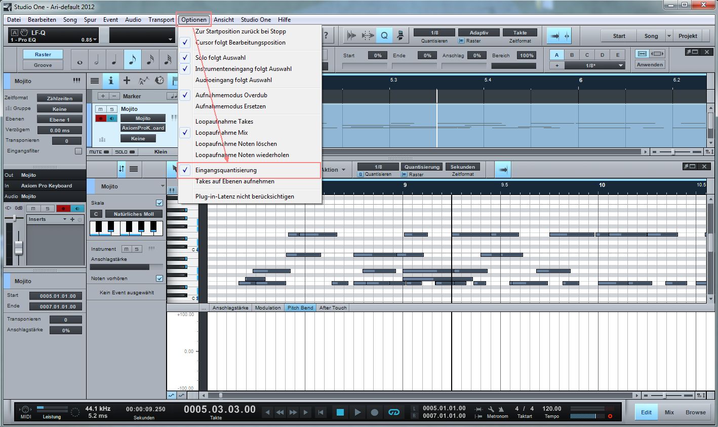Stop playback in transport bar
This screenshot has width=718, height=427.
tap(340, 412)
